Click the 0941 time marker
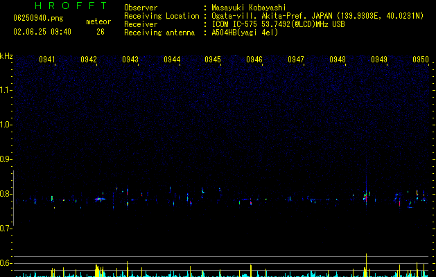 click(47, 60)
